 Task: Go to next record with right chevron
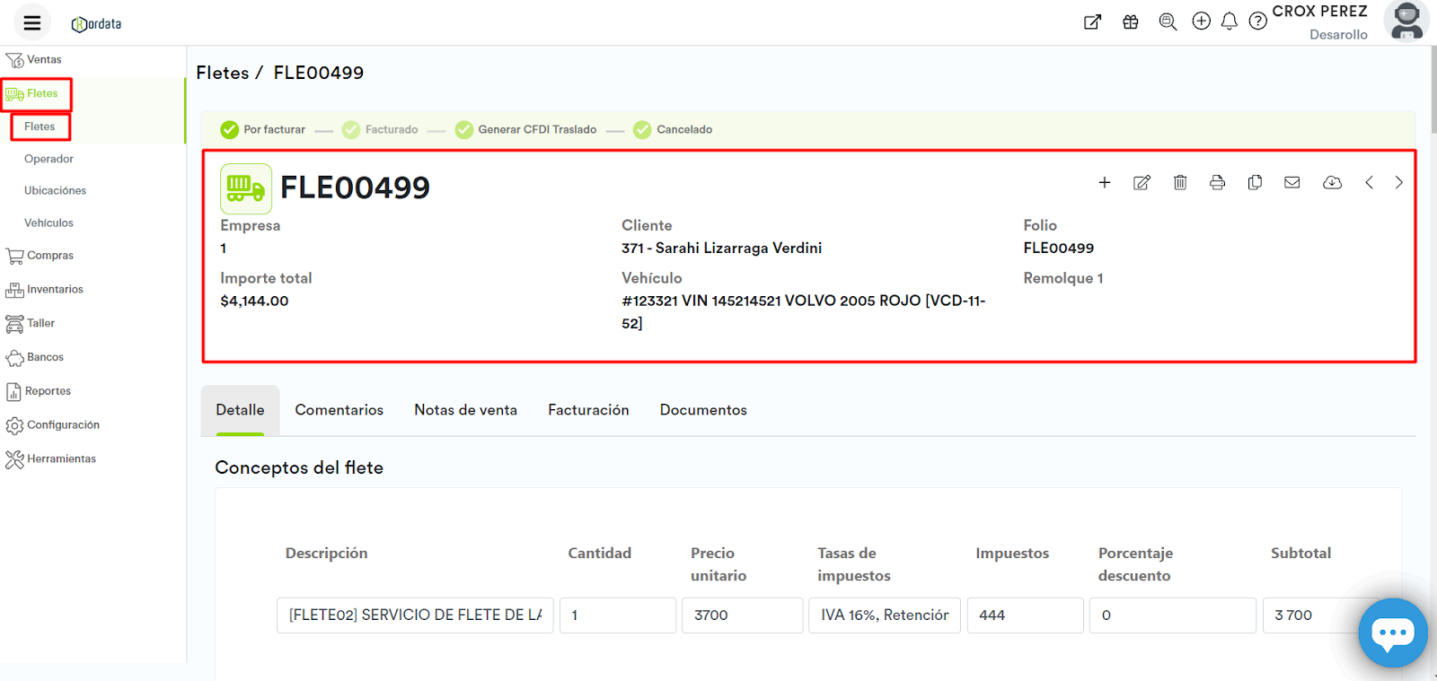(1398, 183)
